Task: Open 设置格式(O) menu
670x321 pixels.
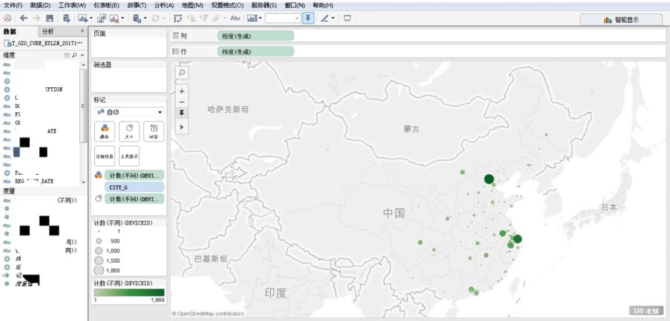Action: point(227,6)
